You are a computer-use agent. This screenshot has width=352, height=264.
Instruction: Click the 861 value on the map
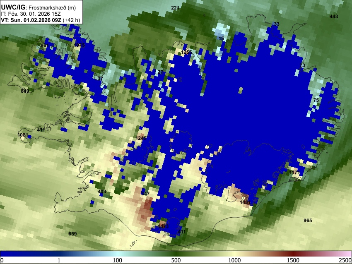(x=44, y=46)
